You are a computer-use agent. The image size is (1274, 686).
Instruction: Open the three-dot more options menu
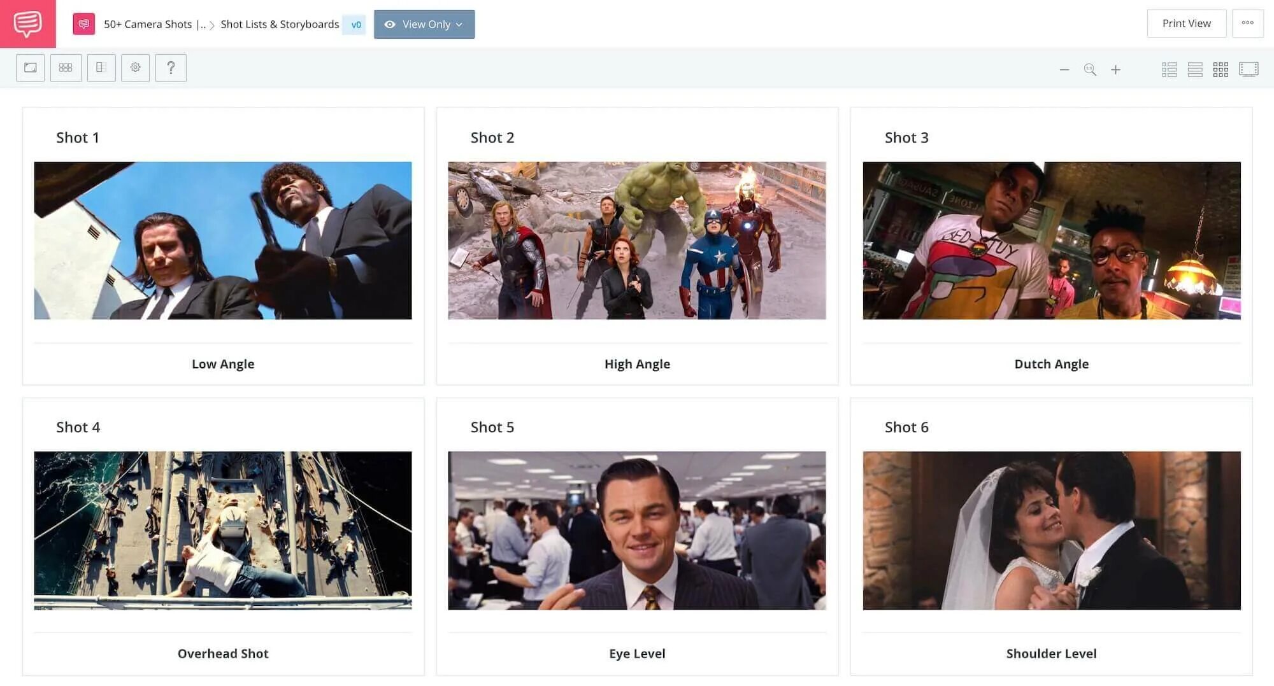[1247, 24]
